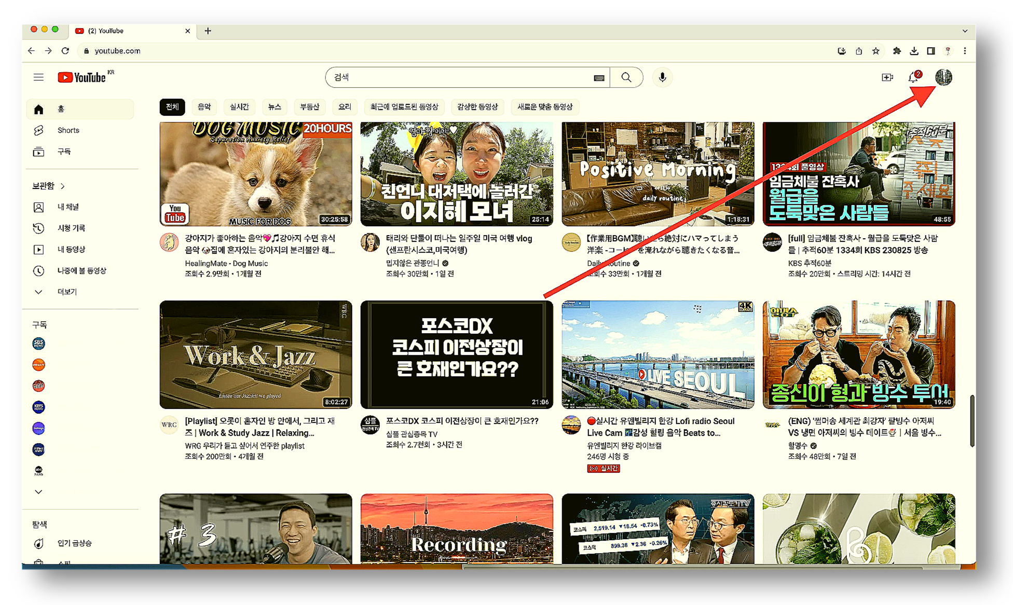Open 나중에 볼 동영상 list
This screenshot has width=1013, height=605.
coord(80,271)
